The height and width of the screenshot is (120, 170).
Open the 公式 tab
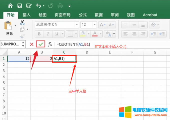(83, 15)
